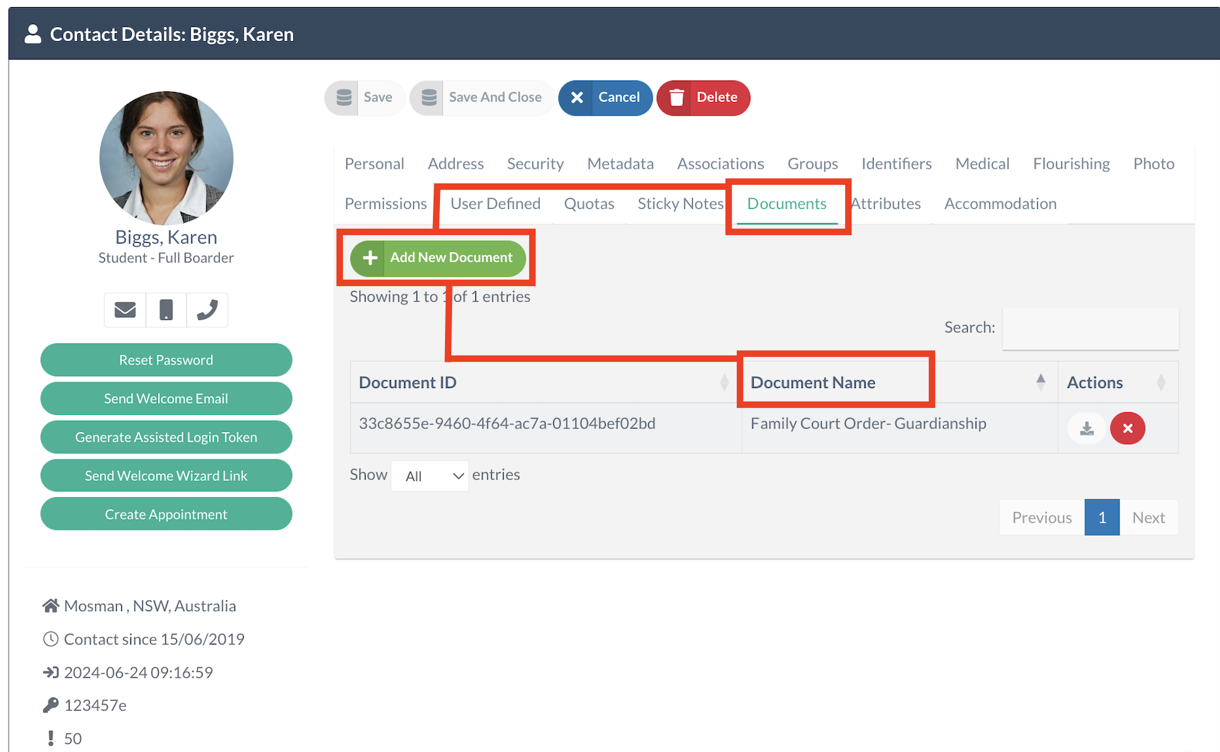Image resolution: width=1220 pixels, height=752 pixels.
Task: Open the Quotas tab
Action: (589, 204)
